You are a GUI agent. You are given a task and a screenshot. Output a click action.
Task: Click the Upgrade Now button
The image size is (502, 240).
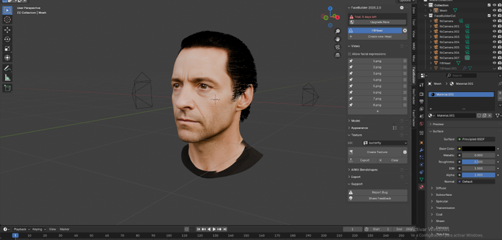click(380, 22)
